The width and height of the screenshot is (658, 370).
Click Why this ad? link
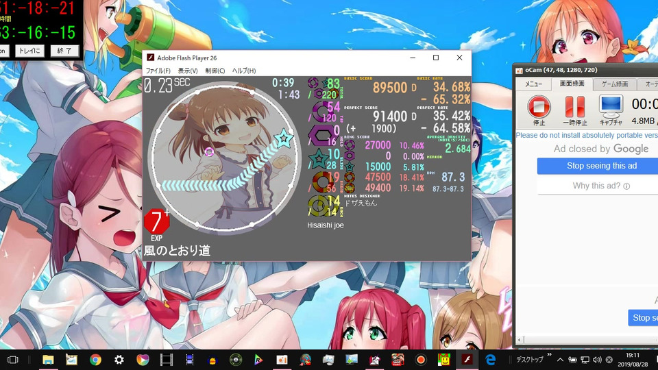coord(601,186)
